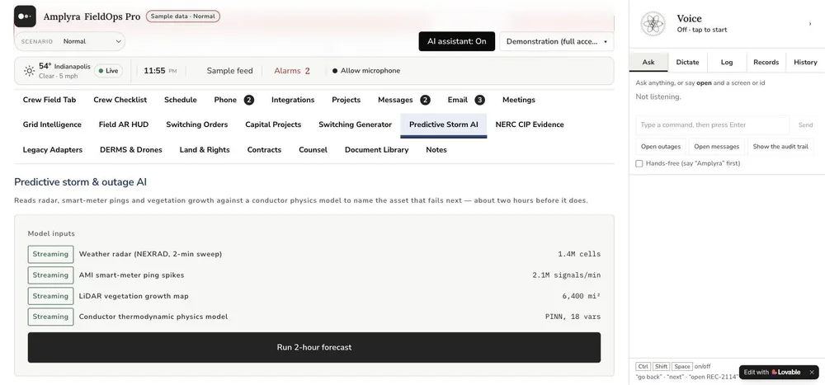Click Streaming badge for LiDAR vegetation
This screenshot has width=825, height=385.
tap(50, 296)
